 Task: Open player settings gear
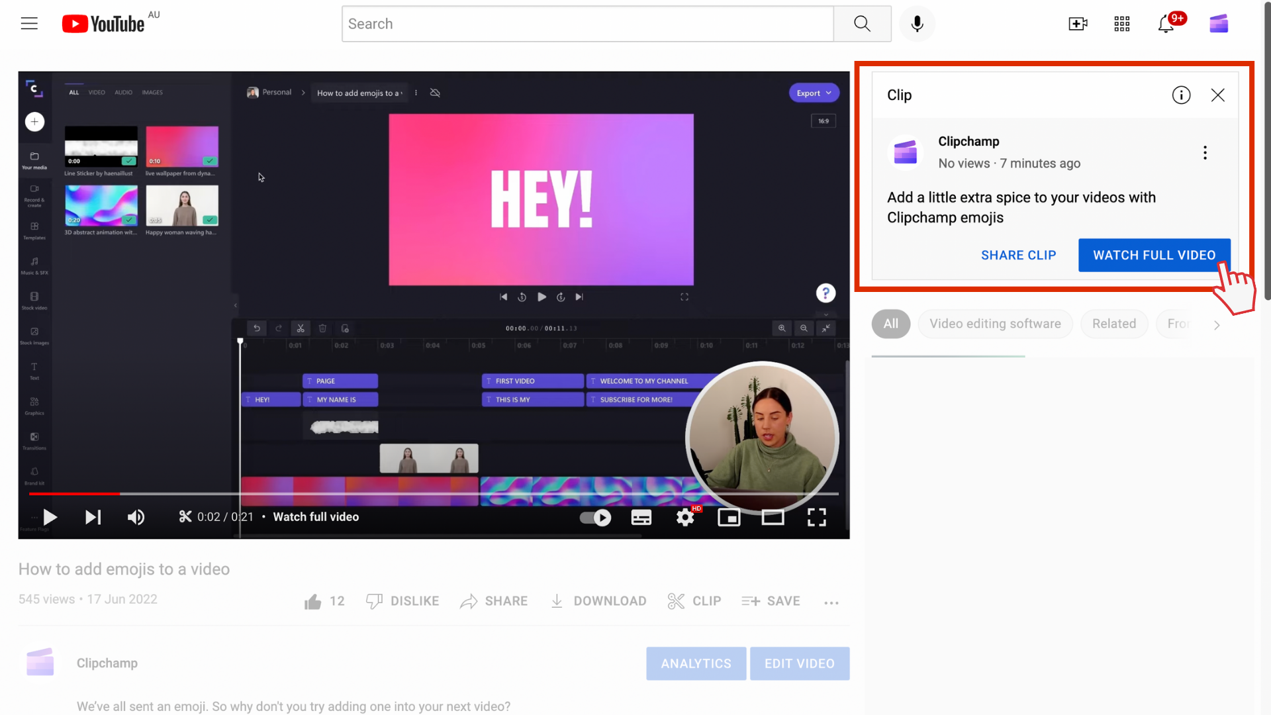coord(685,517)
